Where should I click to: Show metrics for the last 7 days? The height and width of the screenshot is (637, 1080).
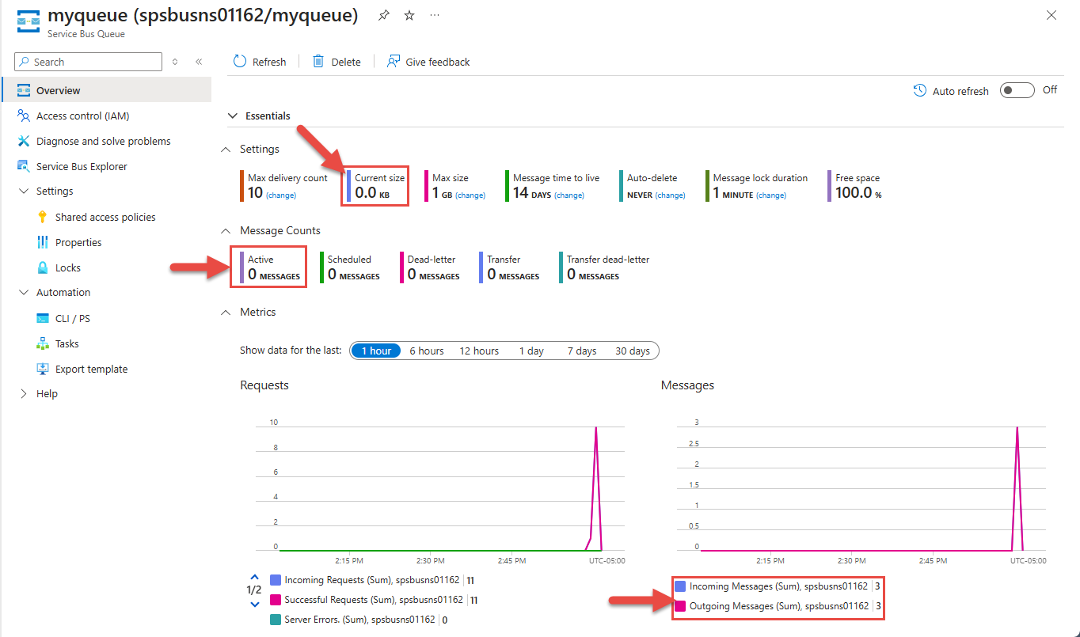(x=581, y=351)
